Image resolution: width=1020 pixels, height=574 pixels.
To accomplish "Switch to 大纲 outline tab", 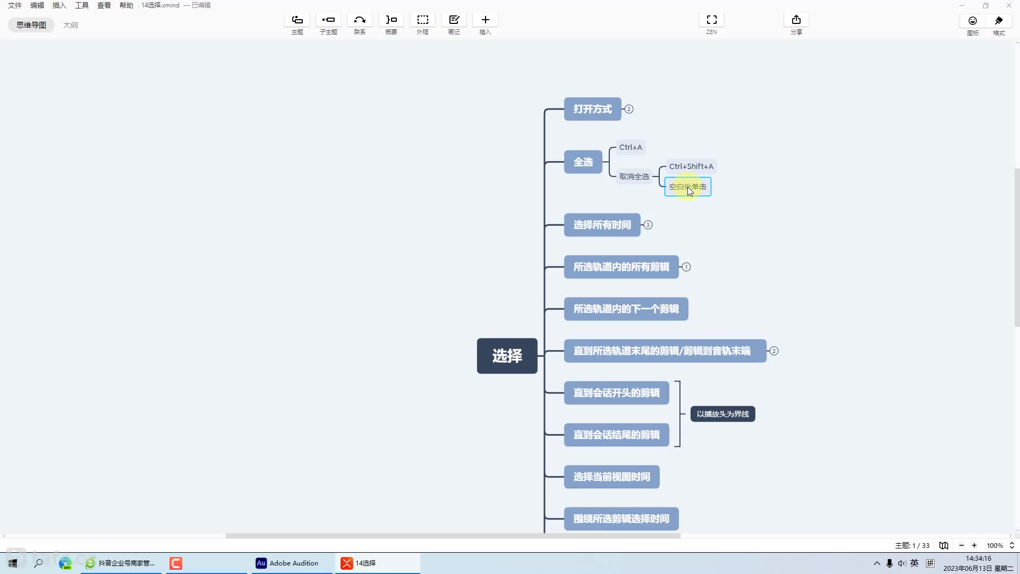I will (x=71, y=25).
